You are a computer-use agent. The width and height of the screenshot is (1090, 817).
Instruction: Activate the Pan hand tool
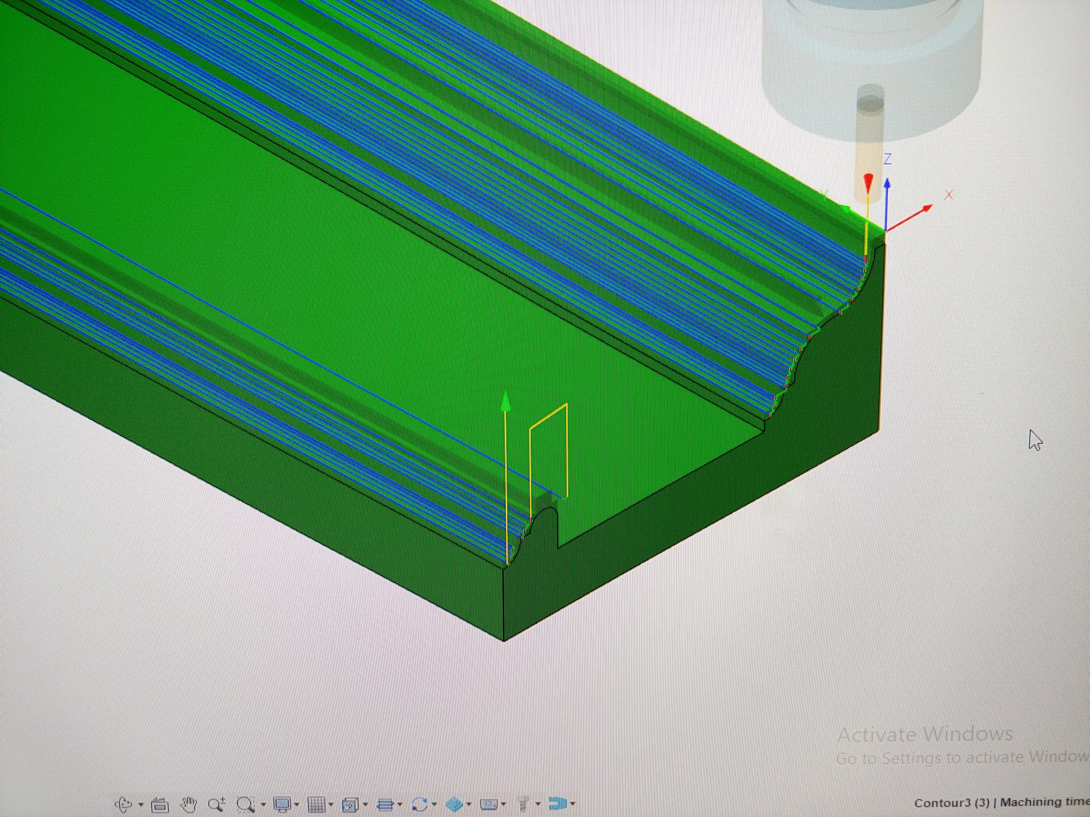pyautogui.click(x=189, y=805)
